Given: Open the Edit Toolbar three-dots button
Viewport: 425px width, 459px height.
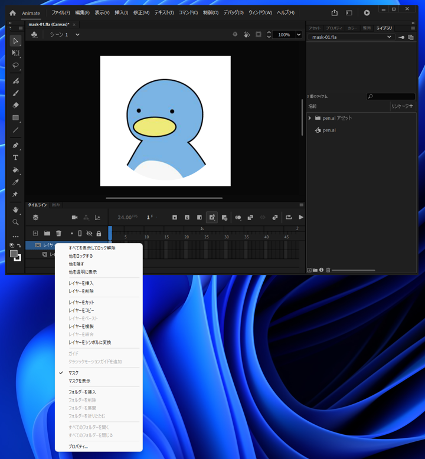Looking at the screenshot, I should (15, 236).
